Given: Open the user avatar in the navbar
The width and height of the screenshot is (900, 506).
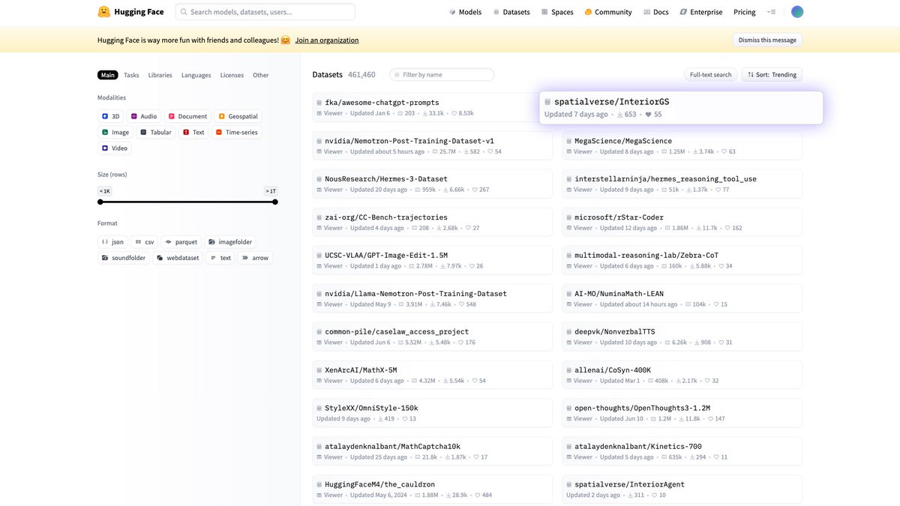Looking at the screenshot, I should (x=797, y=12).
